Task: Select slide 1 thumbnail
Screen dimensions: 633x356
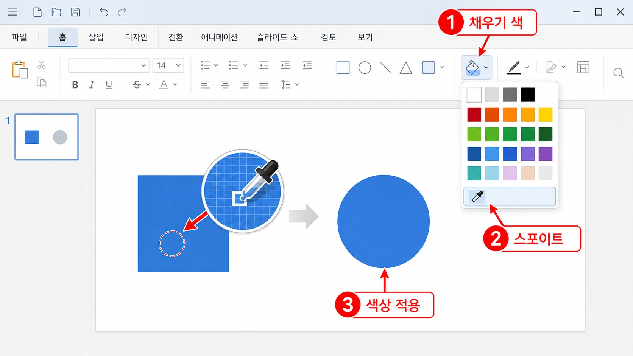Action: (47, 137)
